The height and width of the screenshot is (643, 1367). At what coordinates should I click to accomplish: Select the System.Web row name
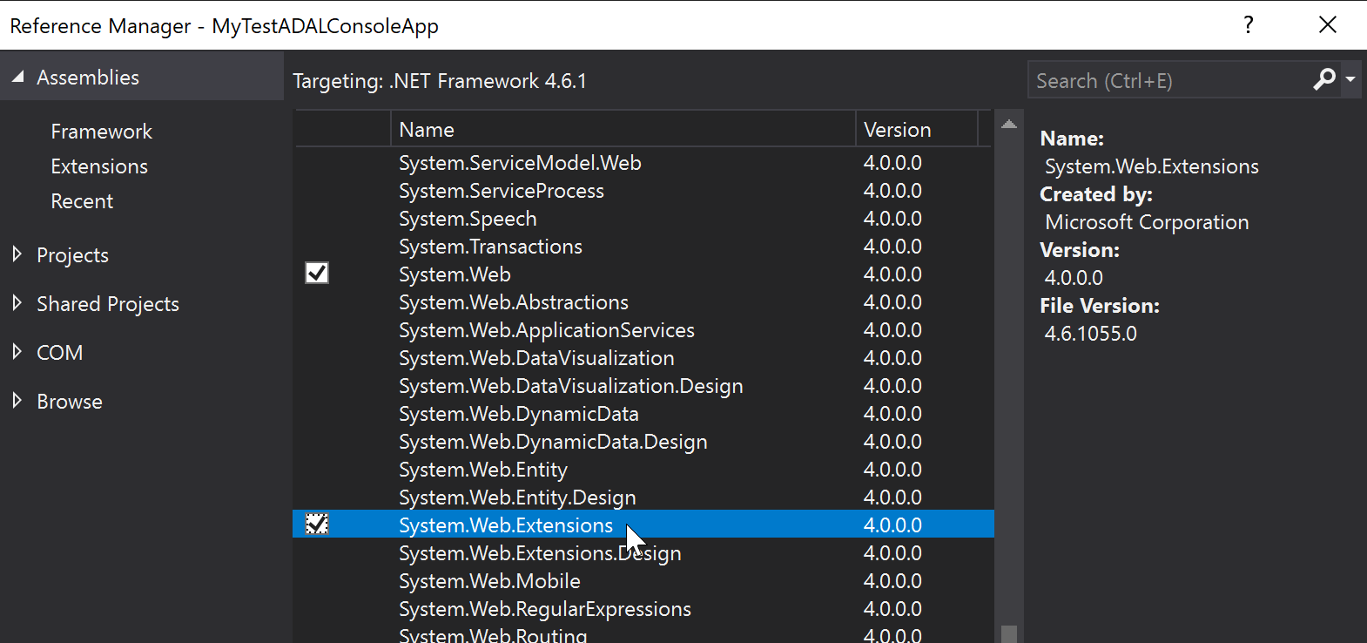(x=455, y=274)
